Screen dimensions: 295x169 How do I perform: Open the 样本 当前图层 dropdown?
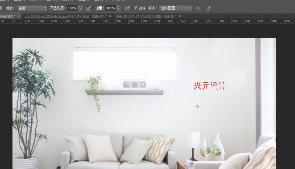point(176,8)
